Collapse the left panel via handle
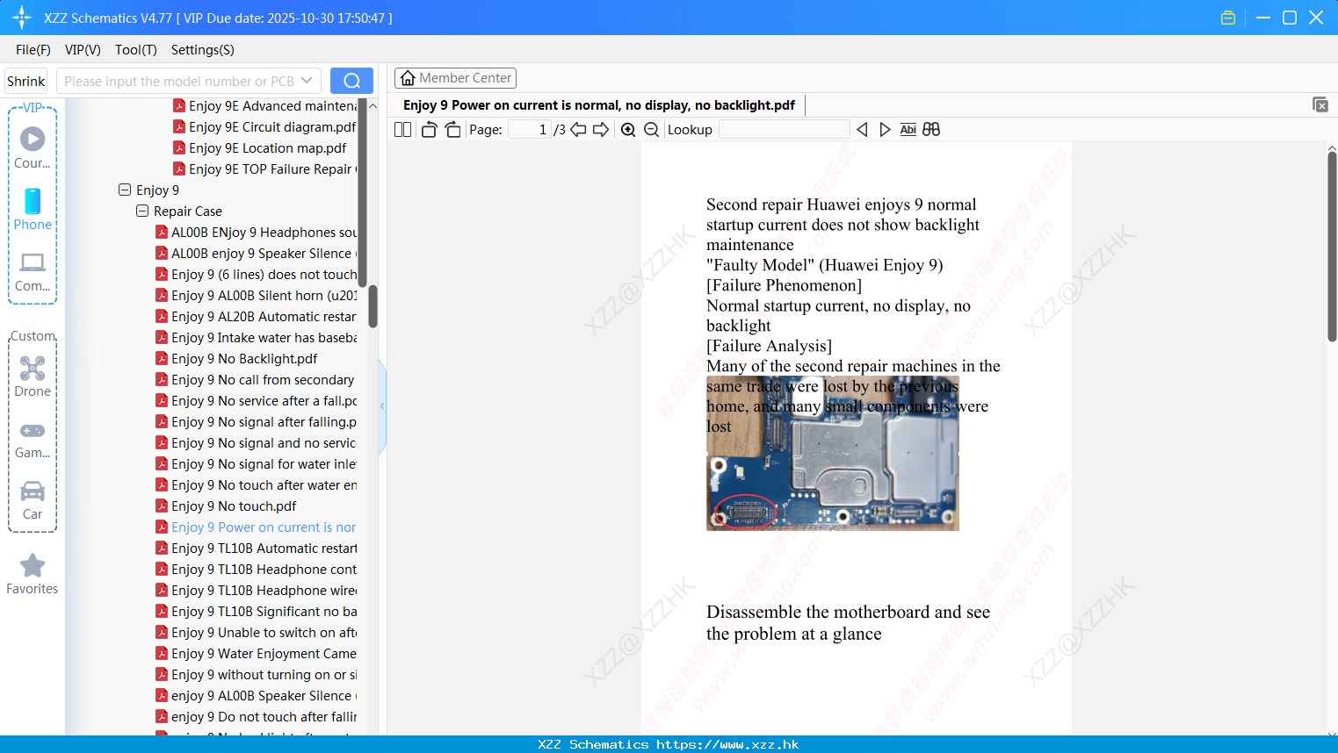The image size is (1338, 753). click(x=382, y=406)
